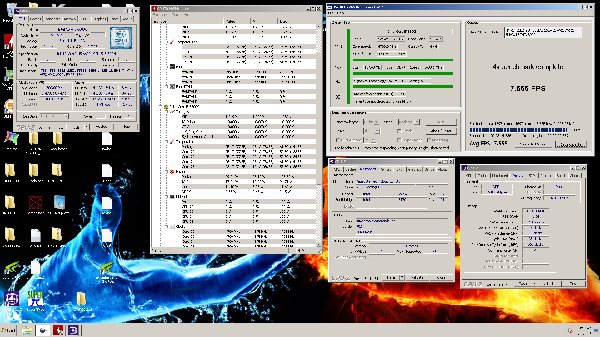Open the Preset 4k dropdown

[x=377, y=131]
